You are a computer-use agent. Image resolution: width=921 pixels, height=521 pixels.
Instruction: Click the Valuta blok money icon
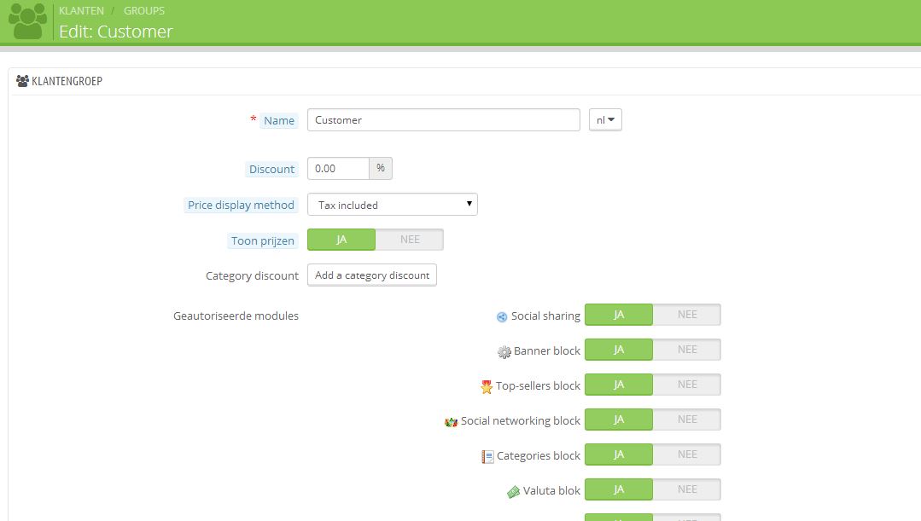pyautogui.click(x=513, y=492)
